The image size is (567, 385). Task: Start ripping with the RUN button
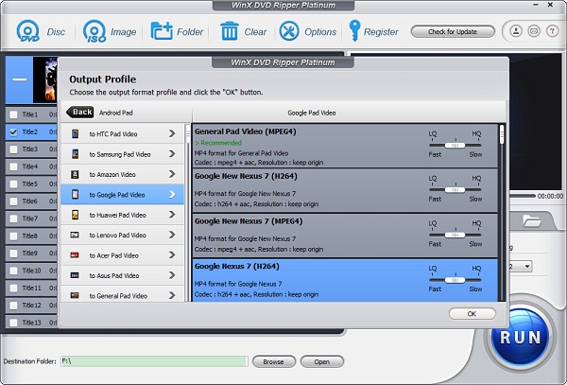click(520, 337)
